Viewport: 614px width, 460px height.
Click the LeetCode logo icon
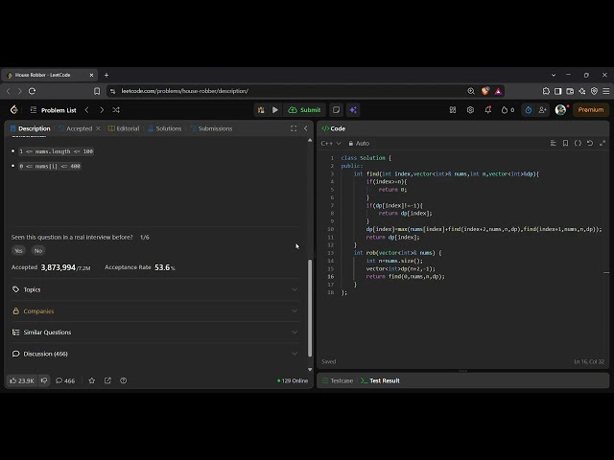tap(14, 110)
